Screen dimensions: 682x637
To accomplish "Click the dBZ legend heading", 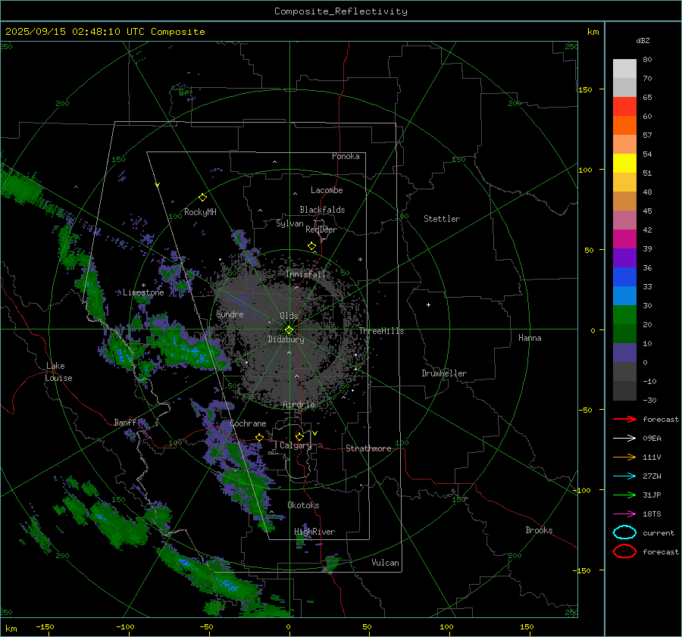I will click(643, 40).
